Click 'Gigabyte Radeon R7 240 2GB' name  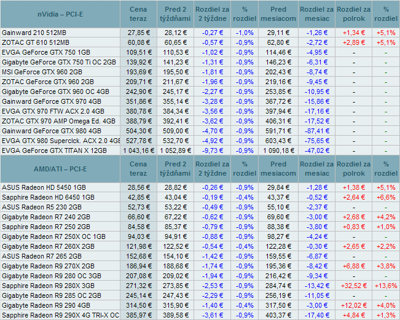click(x=46, y=217)
